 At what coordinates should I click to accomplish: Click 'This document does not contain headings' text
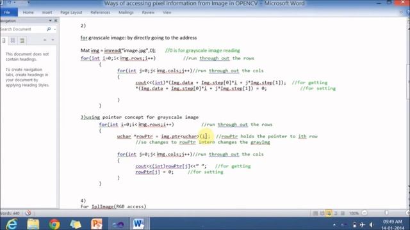click(x=27, y=57)
